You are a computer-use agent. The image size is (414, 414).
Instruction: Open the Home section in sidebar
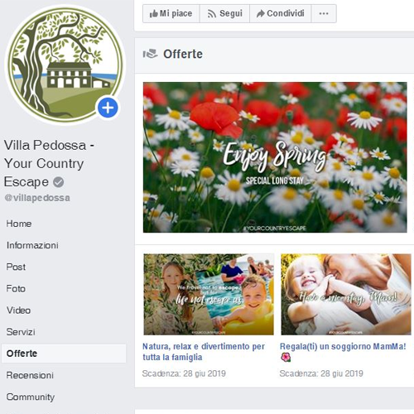click(19, 224)
